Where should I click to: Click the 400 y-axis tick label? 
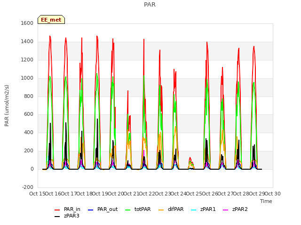pyautogui.click(x=29, y=132)
